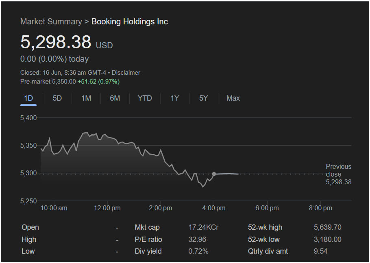Viewport: 370px width, 263px height.
Task: Switch to the 5D chart tab
Action: click(x=57, y=98)
